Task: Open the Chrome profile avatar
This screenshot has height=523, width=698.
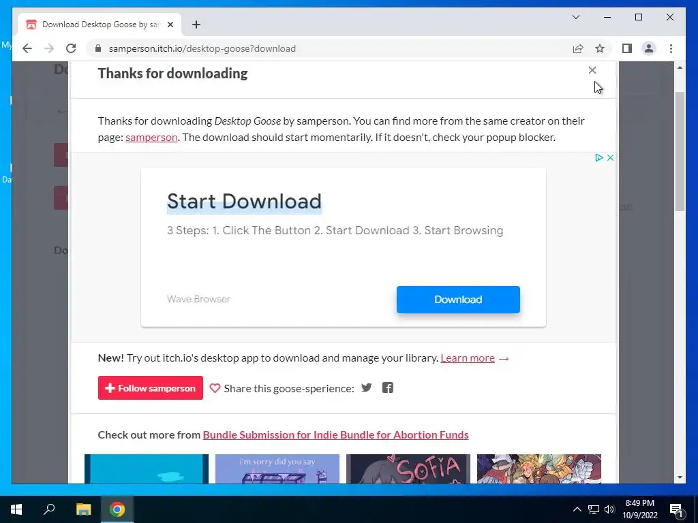Action: tap(649, 48)
